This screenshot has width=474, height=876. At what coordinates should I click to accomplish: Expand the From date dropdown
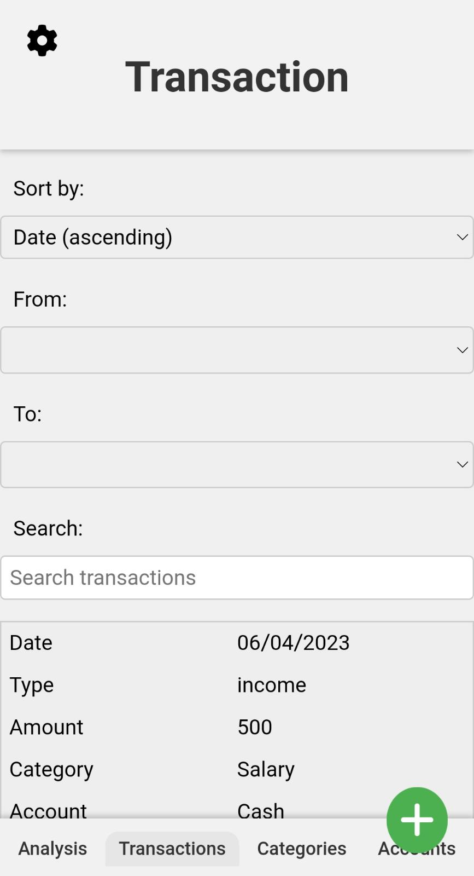tap(237, 350)
